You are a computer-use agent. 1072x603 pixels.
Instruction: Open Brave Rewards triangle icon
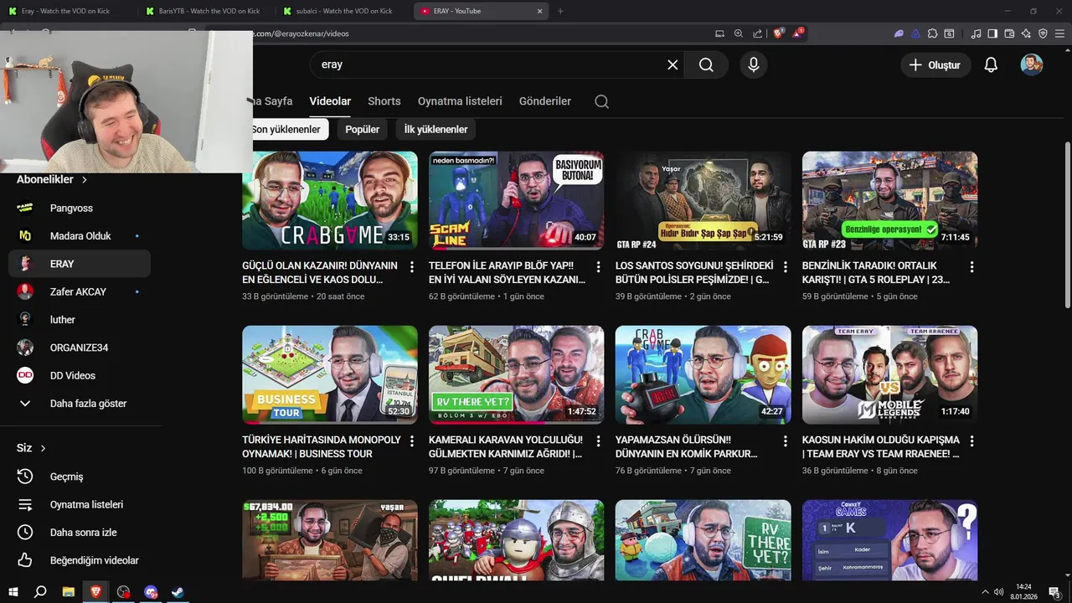click(796, 33)
